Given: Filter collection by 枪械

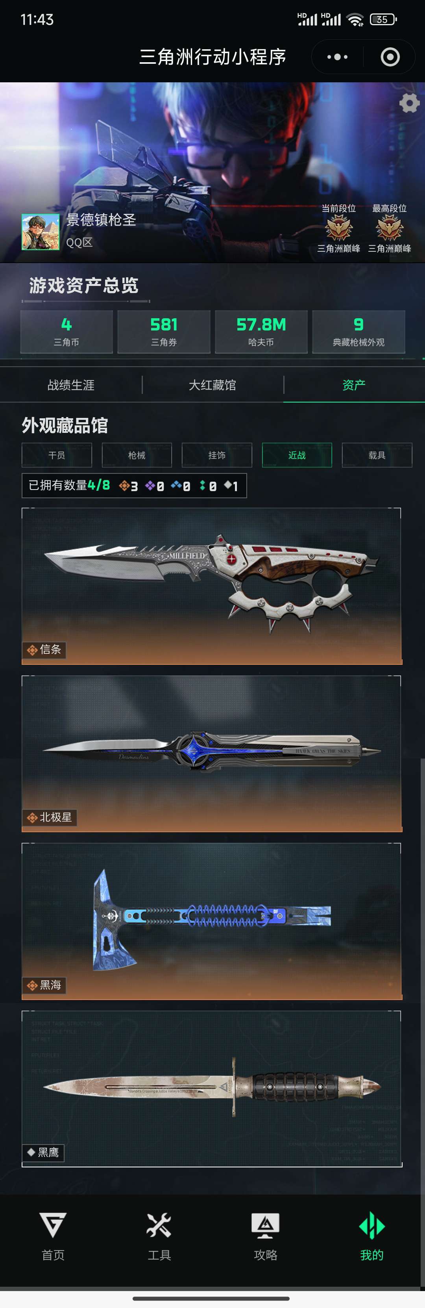Looking at the screenshot, I should (x=137, y=455).
